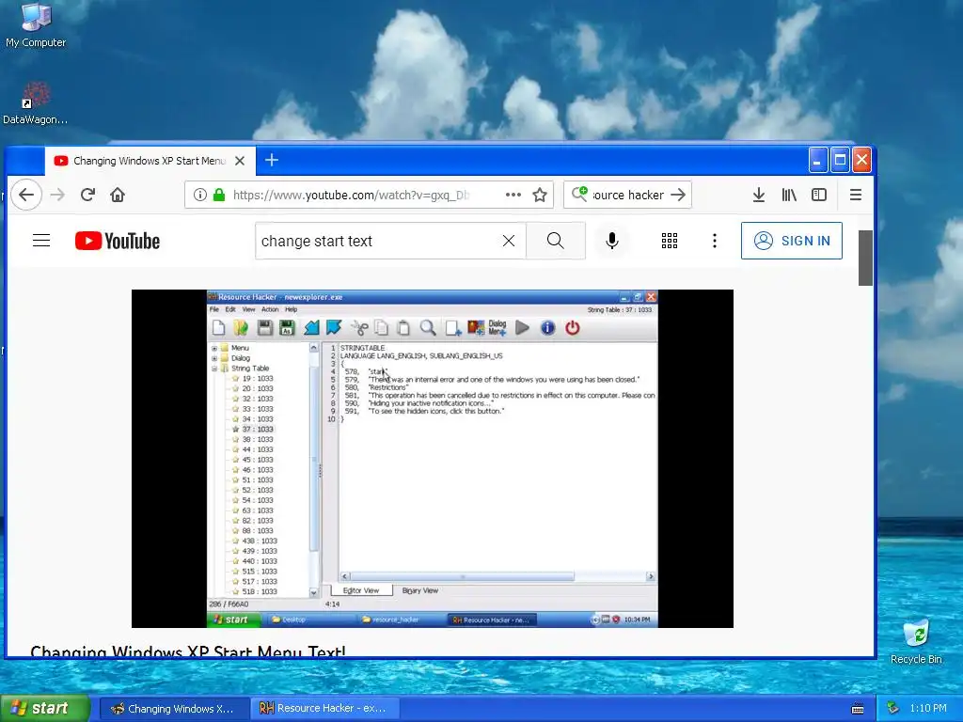Open YouTube settings vertical dots menu
Image resolution: width=963 pixels, height=722 pixels.
click(x=715, y=241)
